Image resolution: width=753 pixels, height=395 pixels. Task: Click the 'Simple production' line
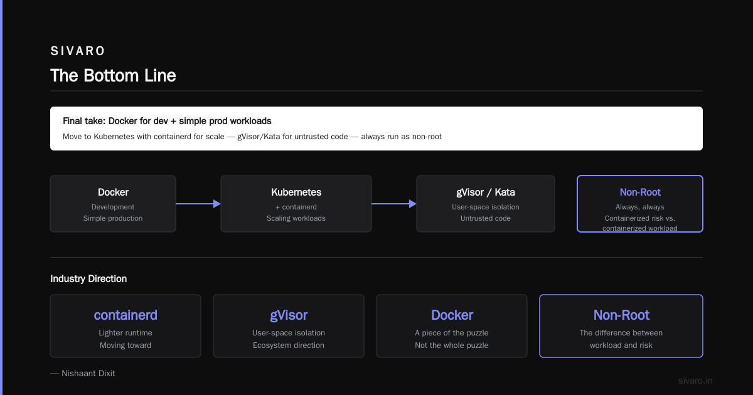113,218
